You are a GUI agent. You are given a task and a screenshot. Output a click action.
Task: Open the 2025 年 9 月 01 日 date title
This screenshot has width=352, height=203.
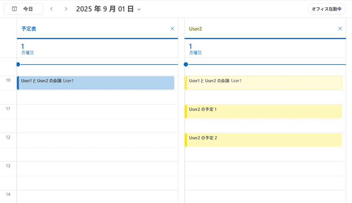click(105, 9)
